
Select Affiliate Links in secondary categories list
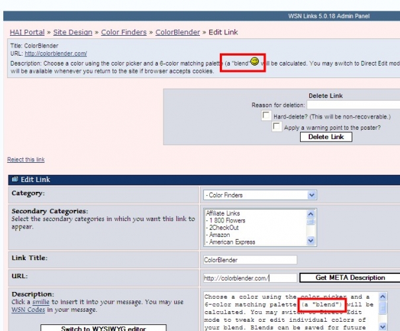point(223,214)
